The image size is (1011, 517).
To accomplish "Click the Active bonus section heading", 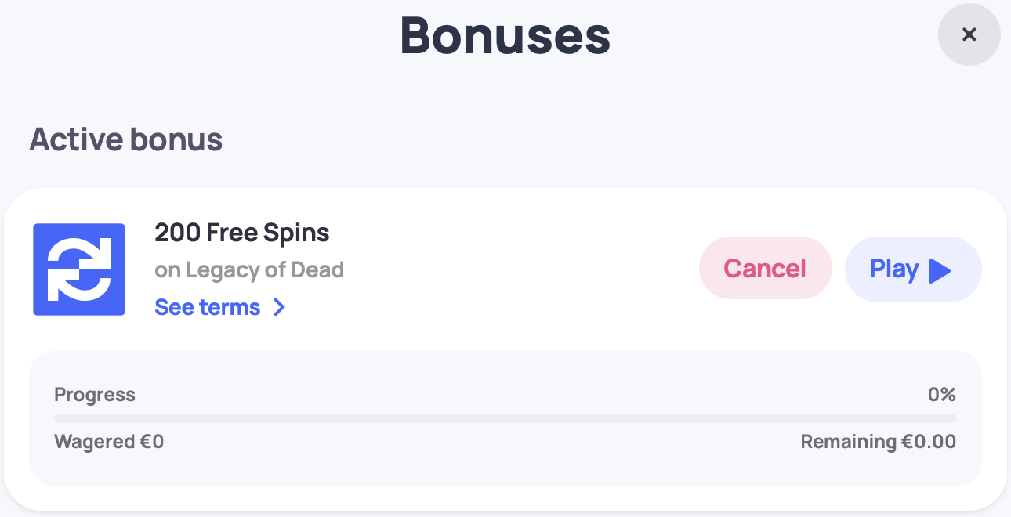I will (x=126, y=140).
